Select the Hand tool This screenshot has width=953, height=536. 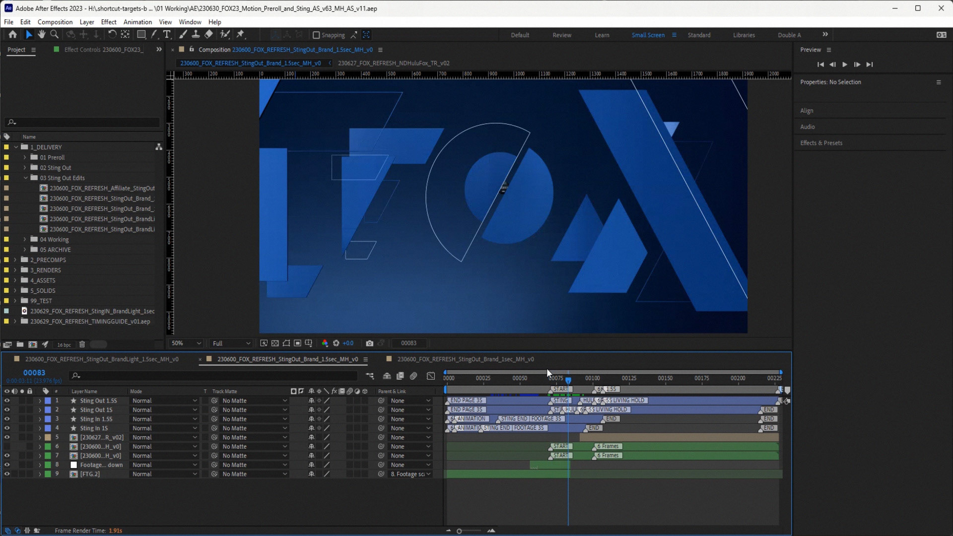(42, 34)
